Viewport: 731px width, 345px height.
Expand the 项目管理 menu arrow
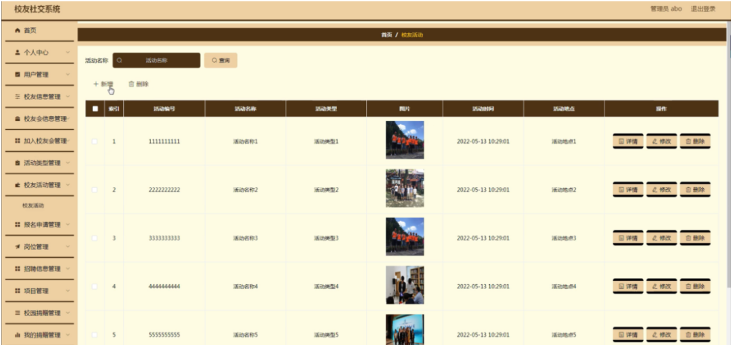[x=68, y=290]
